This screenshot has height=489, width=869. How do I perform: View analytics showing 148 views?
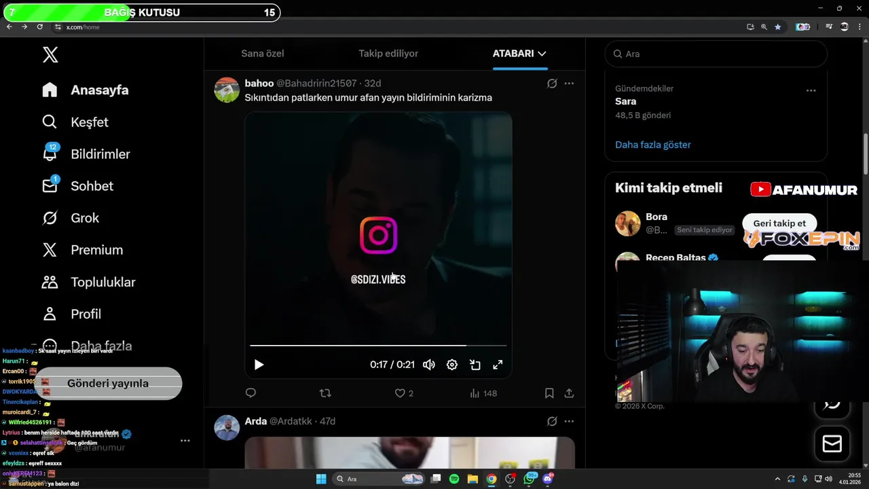coord(483,393)
